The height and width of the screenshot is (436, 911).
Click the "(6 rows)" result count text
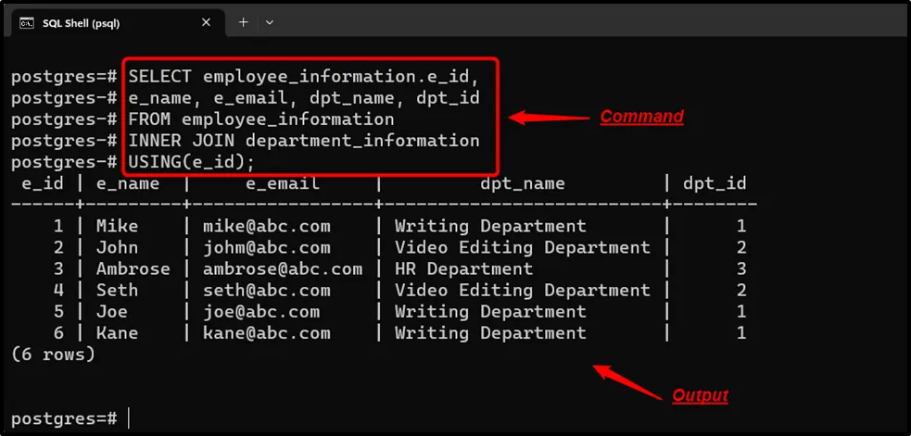coord(53,354)
